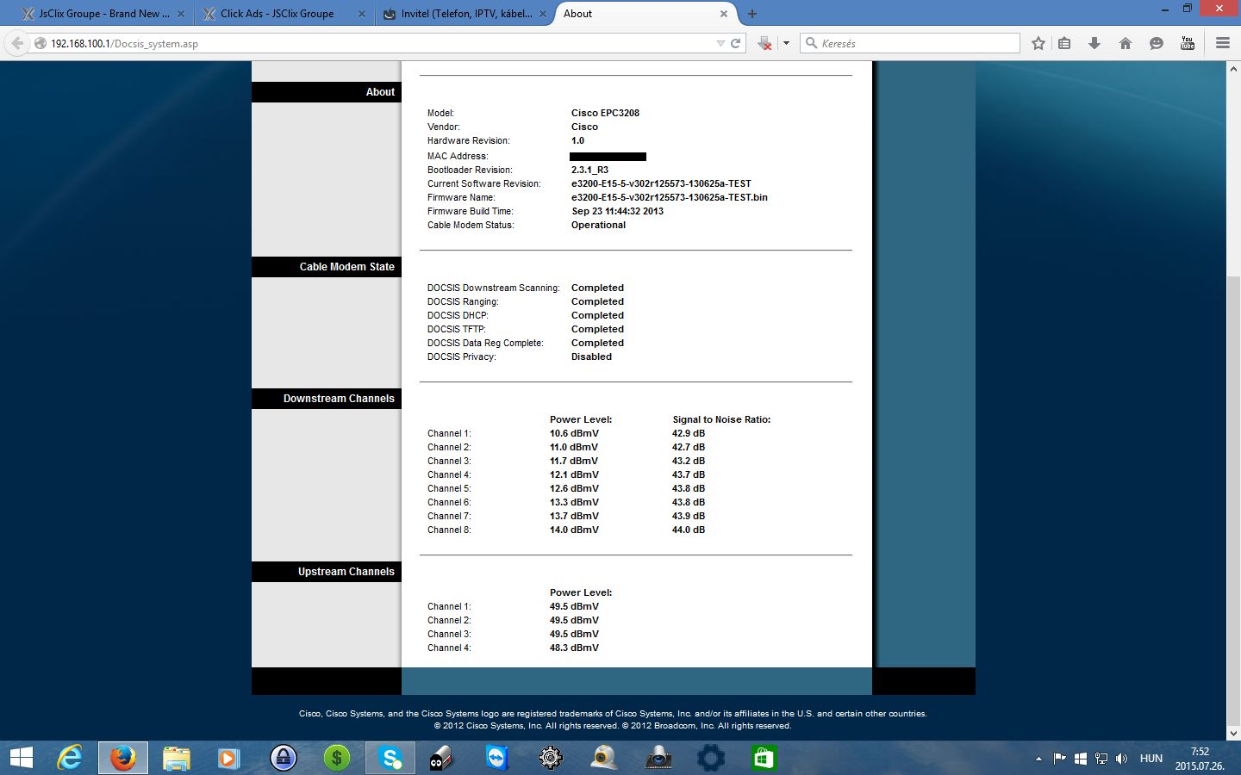Click the Downstream Channels section header

[x=327, y=399]
